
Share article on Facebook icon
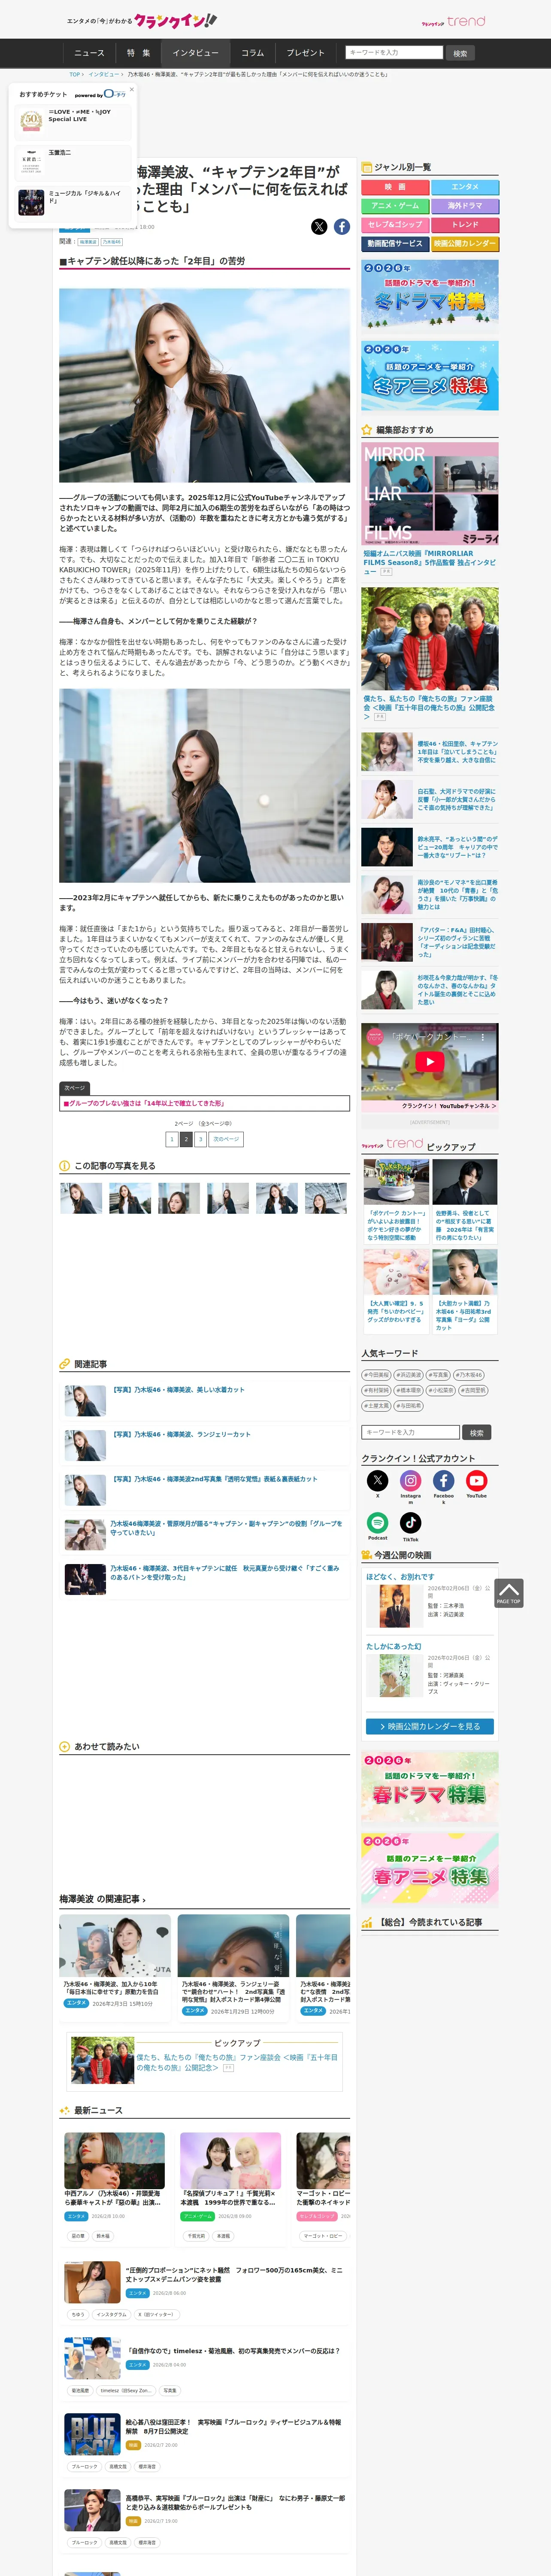tap(342, 227)
